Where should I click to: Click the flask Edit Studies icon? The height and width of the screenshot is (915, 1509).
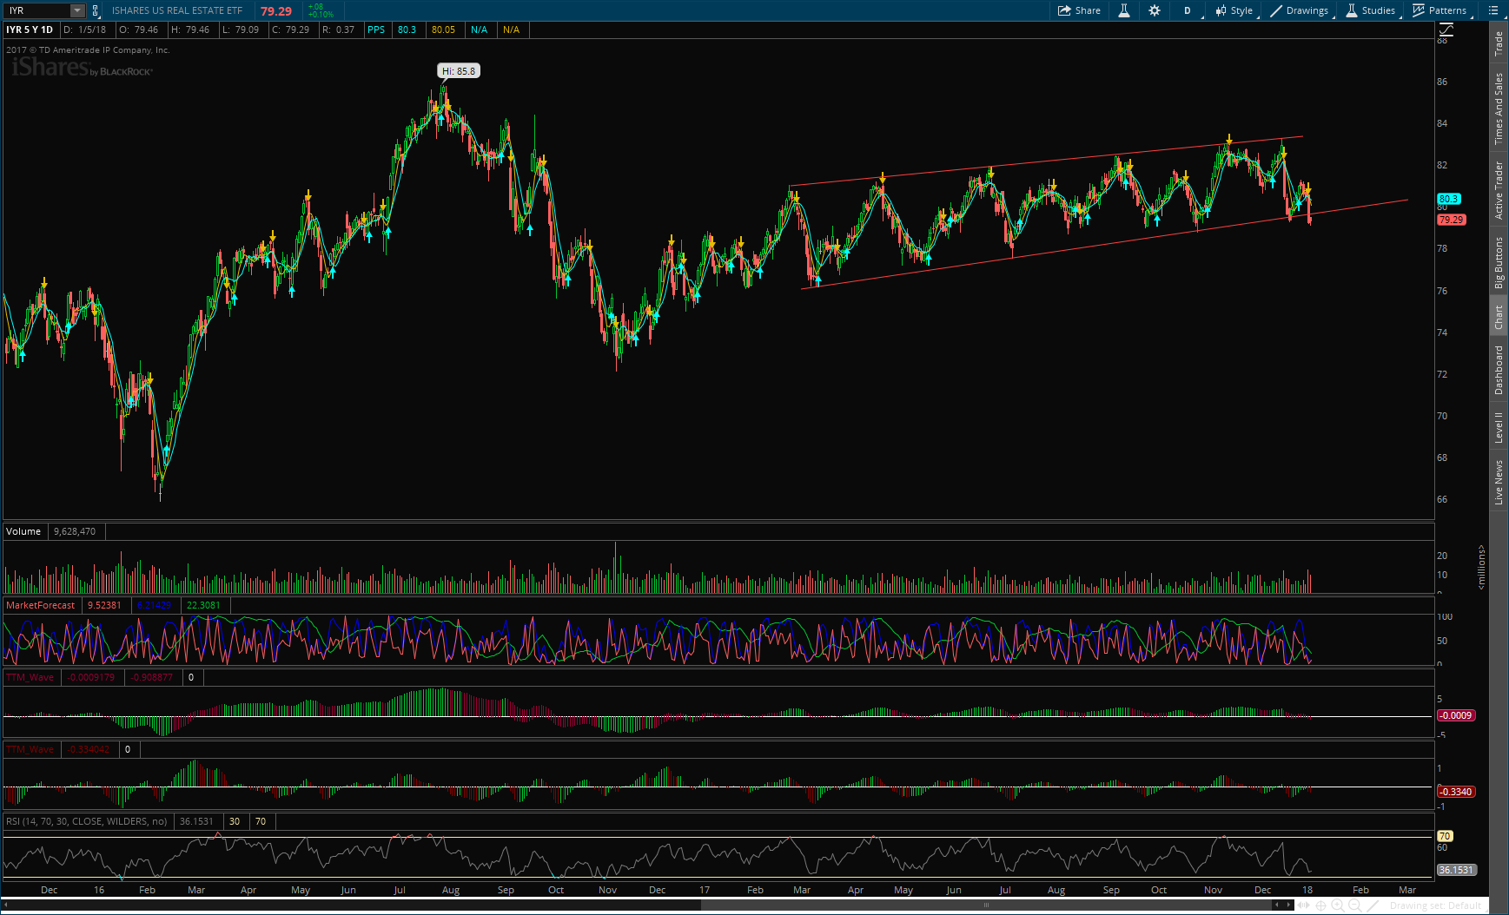coord(1123,10)
